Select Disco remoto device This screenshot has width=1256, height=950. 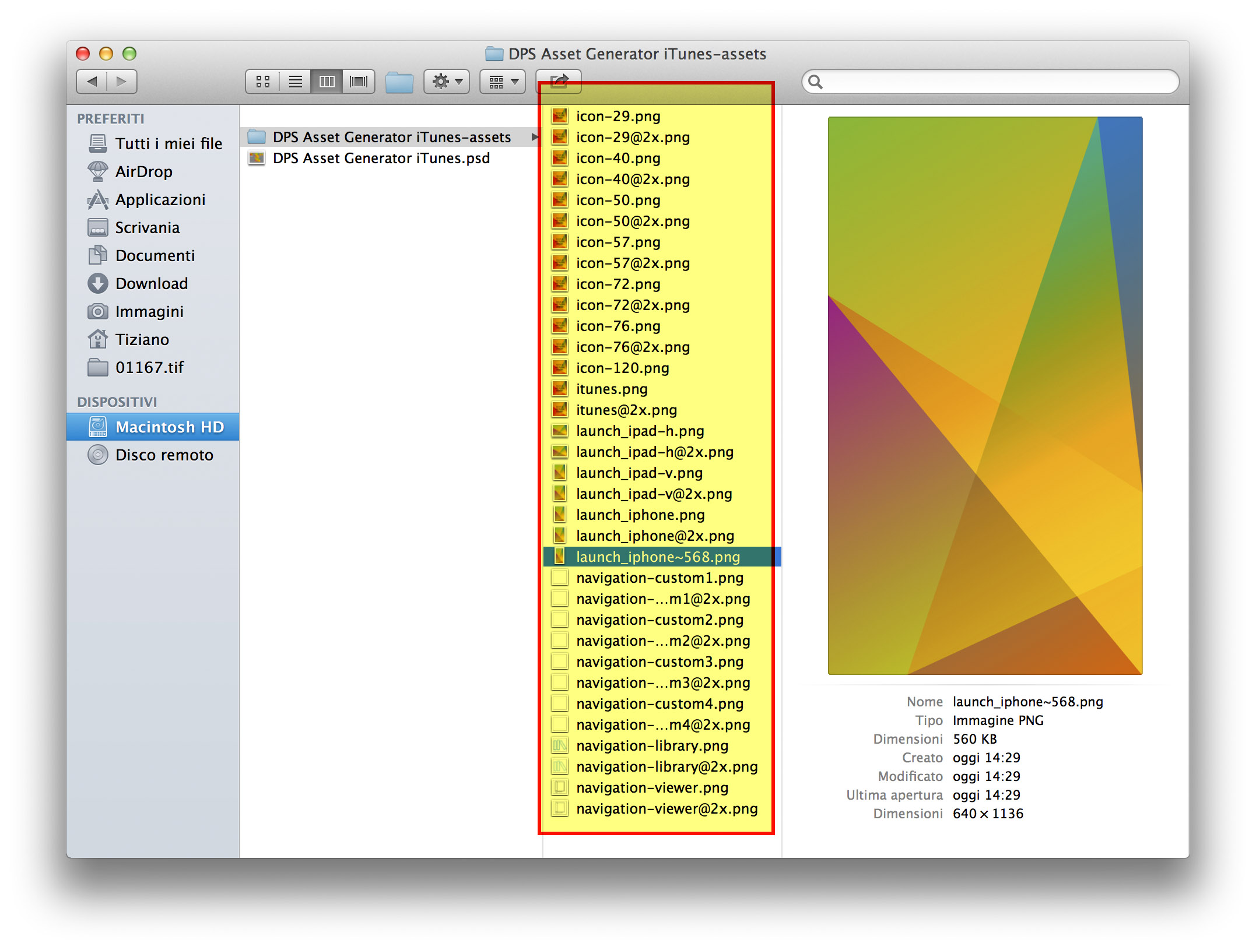coord(164,455)
